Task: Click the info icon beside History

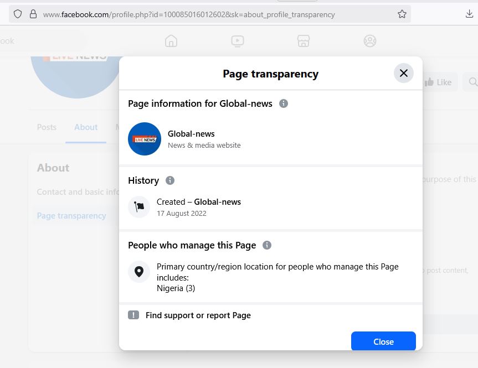Action: pos(170,180)
